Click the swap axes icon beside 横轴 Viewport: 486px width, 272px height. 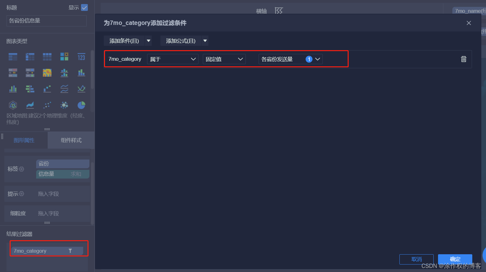pos(279,11)
